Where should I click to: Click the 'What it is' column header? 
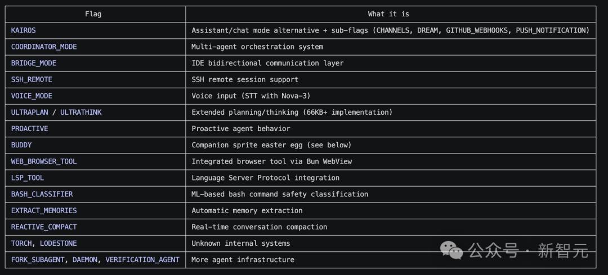click(388, 14)
